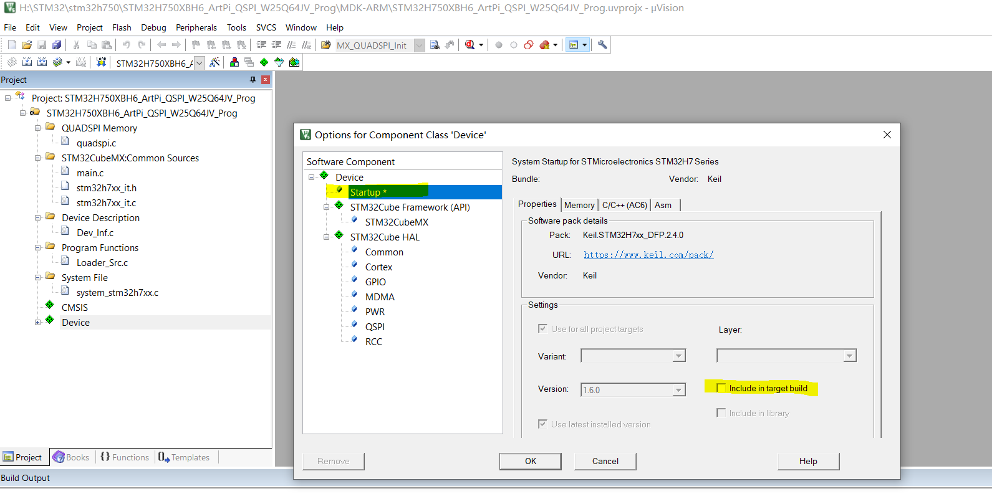
Task: Click the Download LOAD icon
Action: [101, 62]
